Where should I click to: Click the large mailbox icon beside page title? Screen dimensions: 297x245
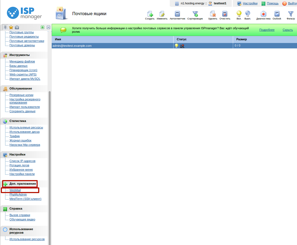click(61, 13)
